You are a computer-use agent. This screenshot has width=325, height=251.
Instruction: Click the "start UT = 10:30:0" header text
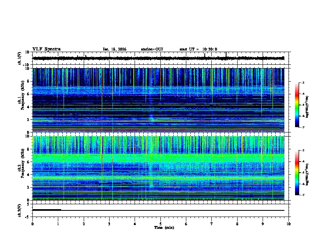pos(198,49)
